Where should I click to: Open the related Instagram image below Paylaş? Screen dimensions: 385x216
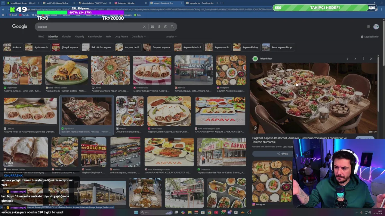[272, 181]
